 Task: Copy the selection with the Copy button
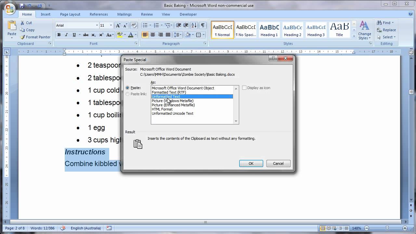click(x=27, y=30)
